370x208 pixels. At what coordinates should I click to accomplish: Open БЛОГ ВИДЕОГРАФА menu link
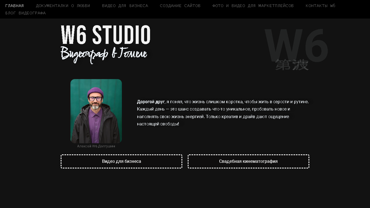click(26, 13)
